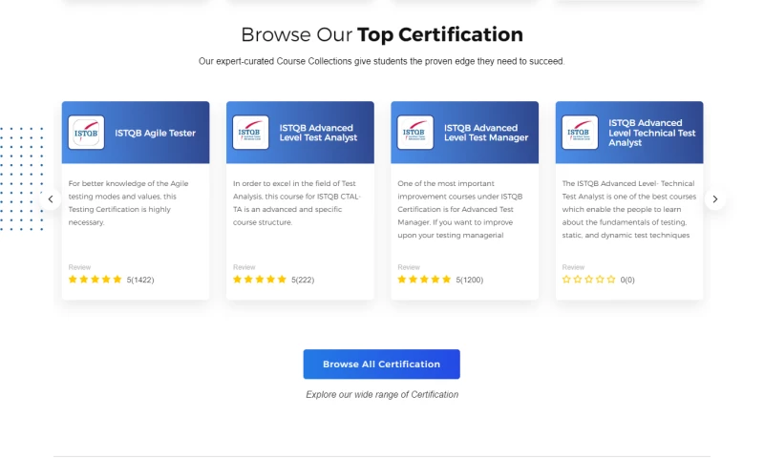Viewport: 764px width, 458px height.
Task: Click the Review label on Agile Tester card
Action: coord(79,267)
